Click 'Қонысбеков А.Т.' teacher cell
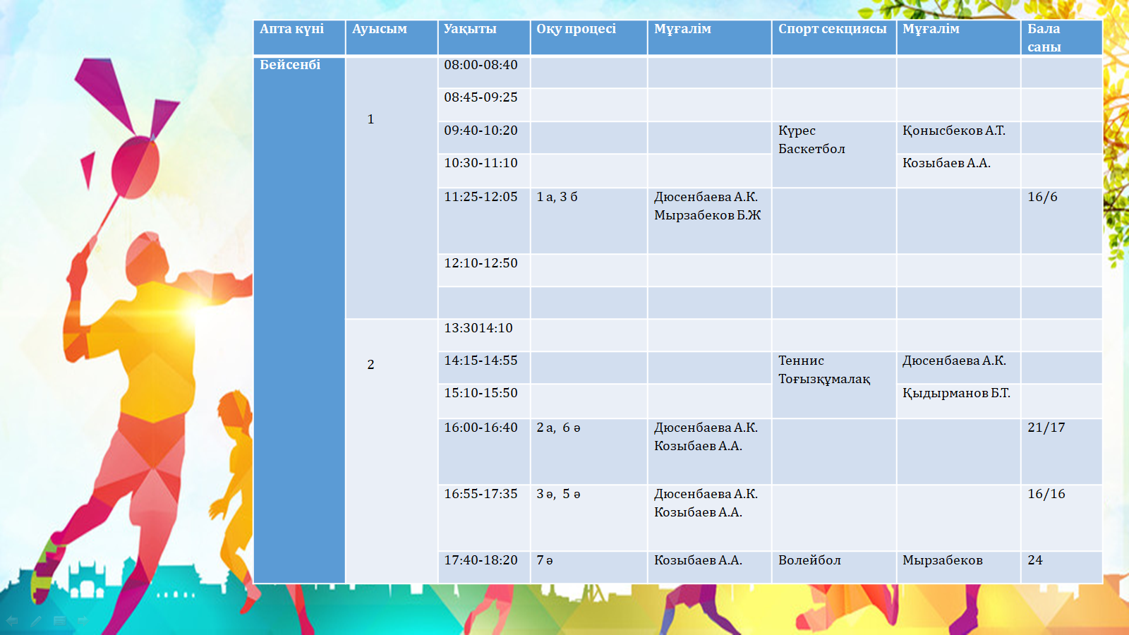The height and width of the screenshot is (635, 1129). pos(958,138)
